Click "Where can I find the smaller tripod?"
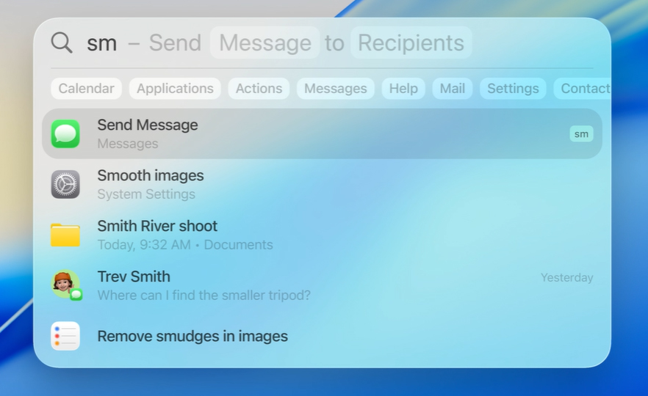This screenshot has height=396, width=648. point(204,296)
